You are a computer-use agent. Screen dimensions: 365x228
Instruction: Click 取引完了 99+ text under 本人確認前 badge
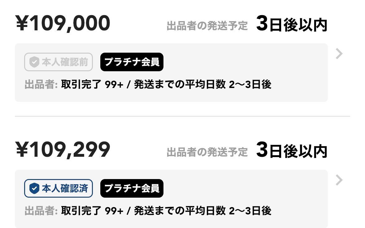click(93, 85)
